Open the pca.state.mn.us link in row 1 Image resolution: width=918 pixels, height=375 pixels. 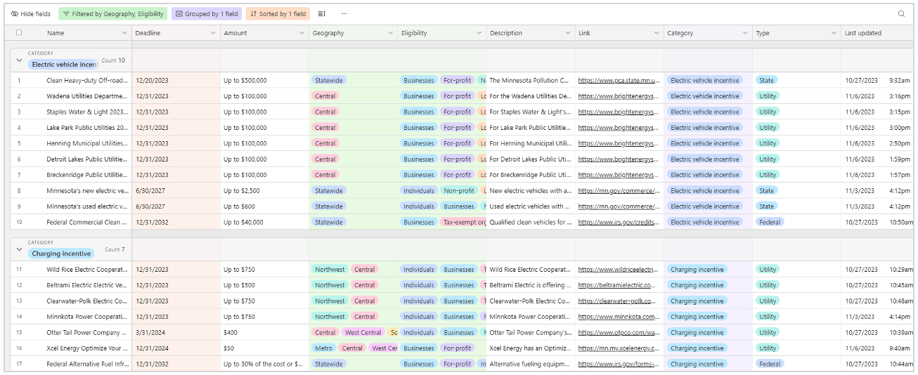618,81
